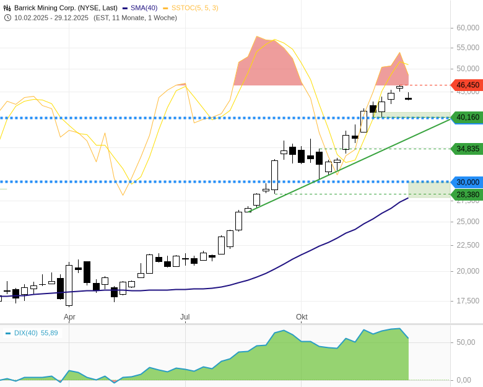Toggle the SSTOC(5, 5, 3) indicator label

pos(194,8)
